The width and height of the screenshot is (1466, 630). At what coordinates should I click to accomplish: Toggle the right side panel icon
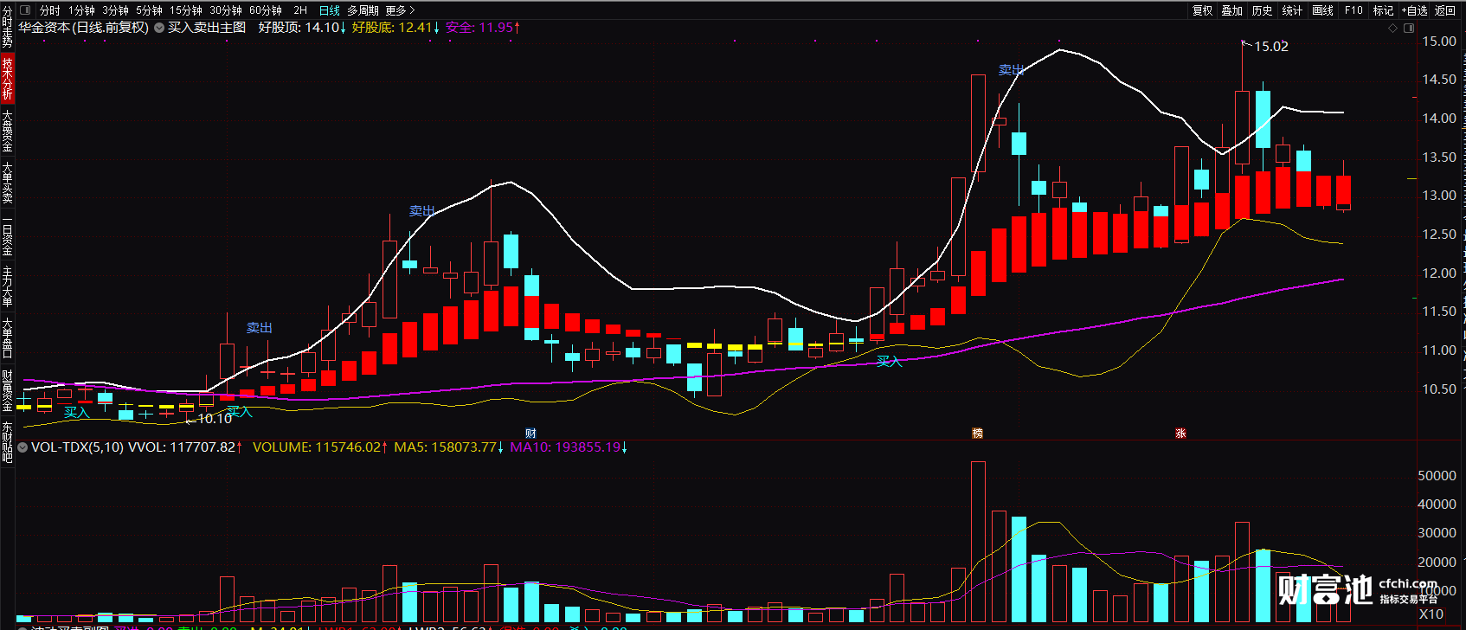click(1407, 29)
